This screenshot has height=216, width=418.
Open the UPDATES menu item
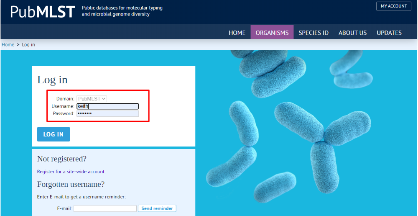pyautogui.click(x=389, y=33)
